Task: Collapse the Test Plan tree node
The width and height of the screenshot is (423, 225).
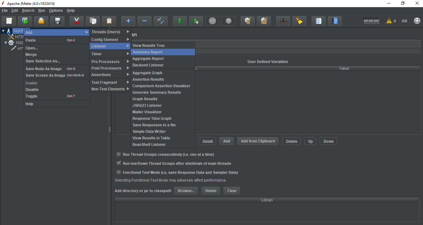Action: pos(3,31)
